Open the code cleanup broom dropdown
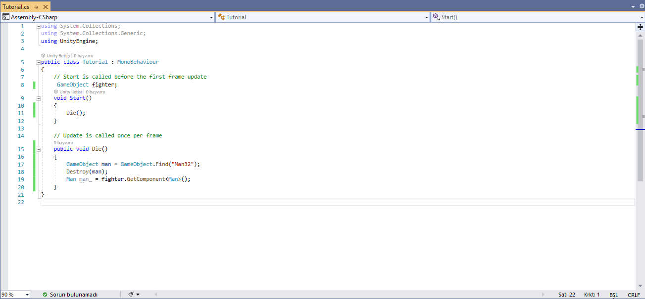Viewport: 645px width, 299px height. click(x=138, y=295)
